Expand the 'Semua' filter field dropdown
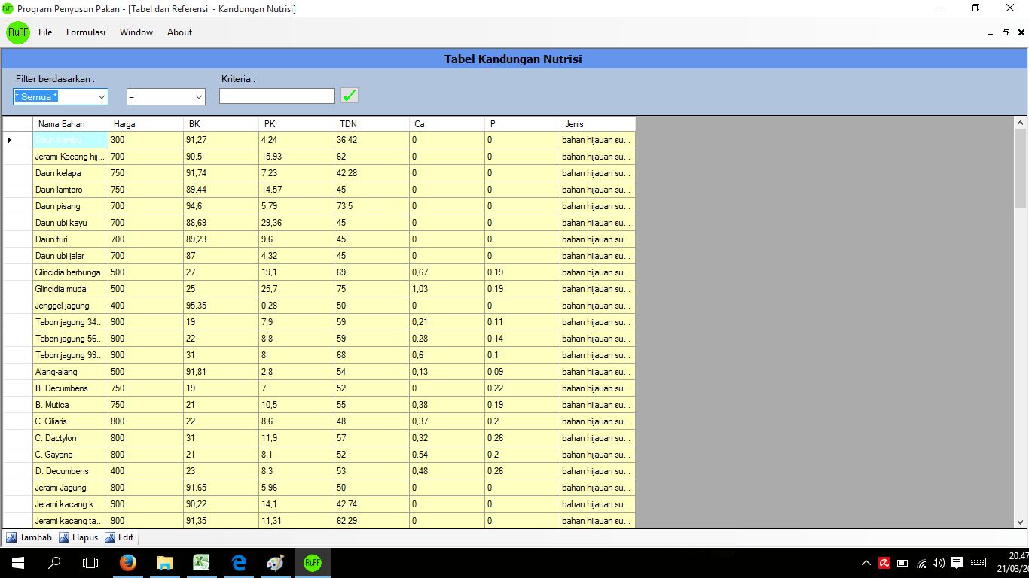Viewport: 1029px width, 578px height. pyautogui.click(x=102, y=97)
